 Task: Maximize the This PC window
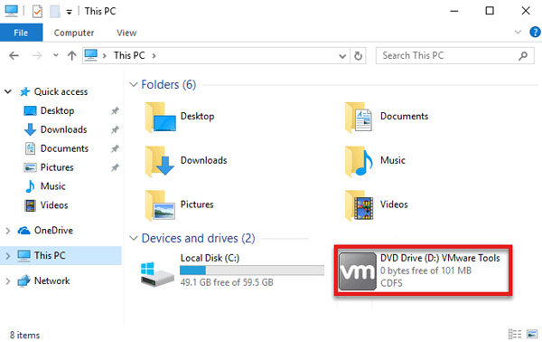point(490,11)
